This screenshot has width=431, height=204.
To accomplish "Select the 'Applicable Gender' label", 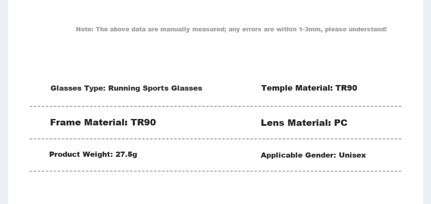I will [299, 155].
